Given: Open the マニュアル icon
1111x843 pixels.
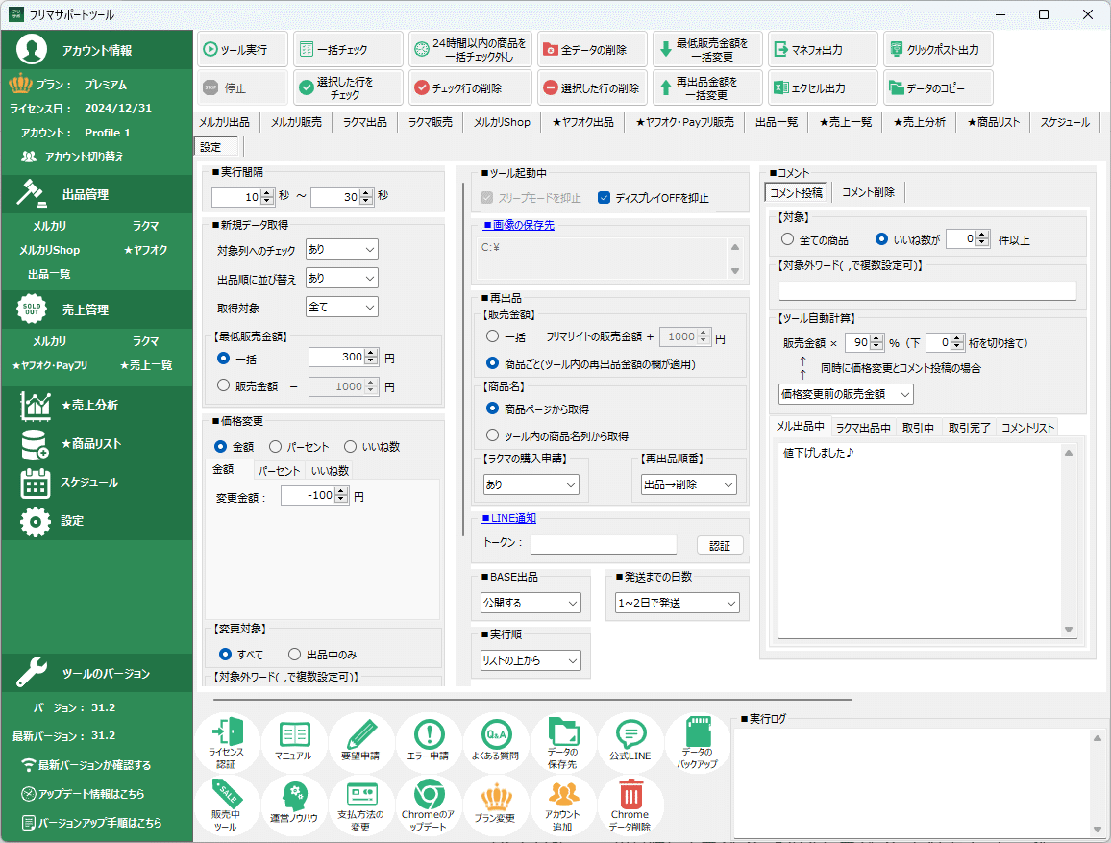Looking at the screenshot, I should click(x=294, y=742).
